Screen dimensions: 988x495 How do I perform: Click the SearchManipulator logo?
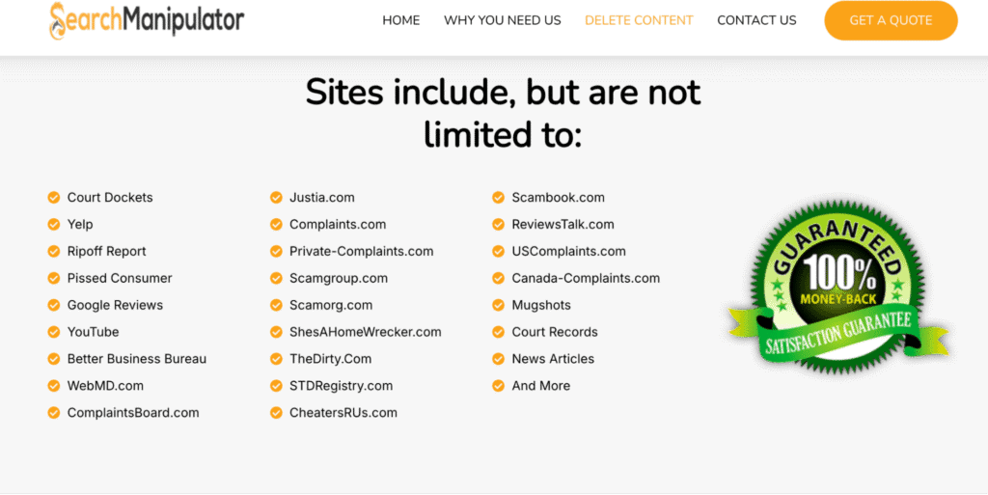click(147, 20)
